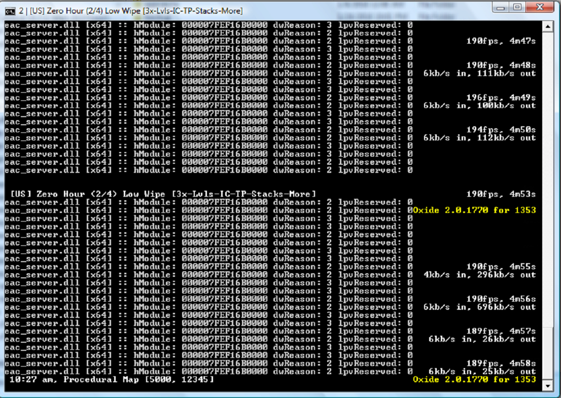Screen dimensions: 561x398
Task: Open the console window system menu icon
Action: 10,11
